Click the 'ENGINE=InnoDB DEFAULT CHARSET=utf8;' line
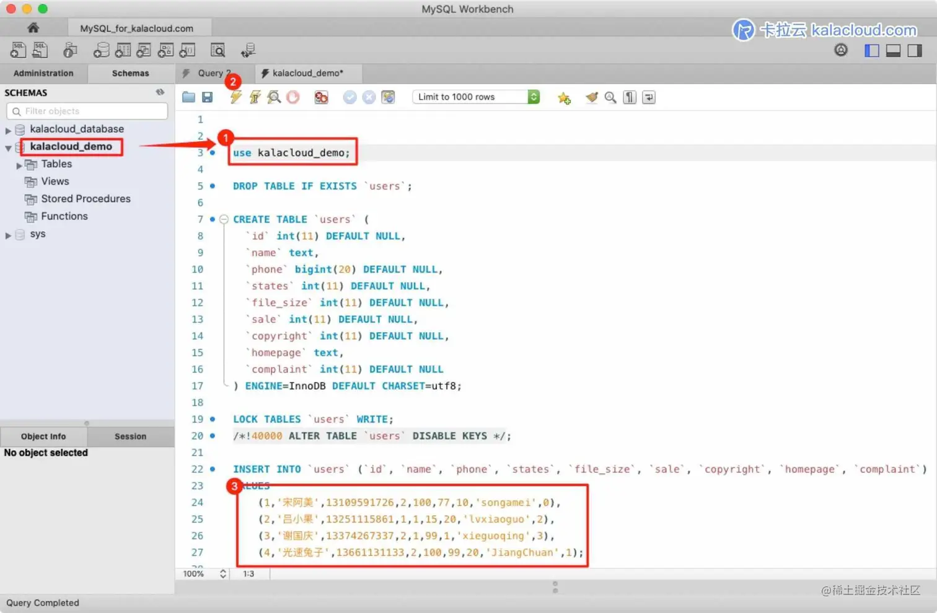The width and height of the screenshot is (937, 613). click(353, 386)
